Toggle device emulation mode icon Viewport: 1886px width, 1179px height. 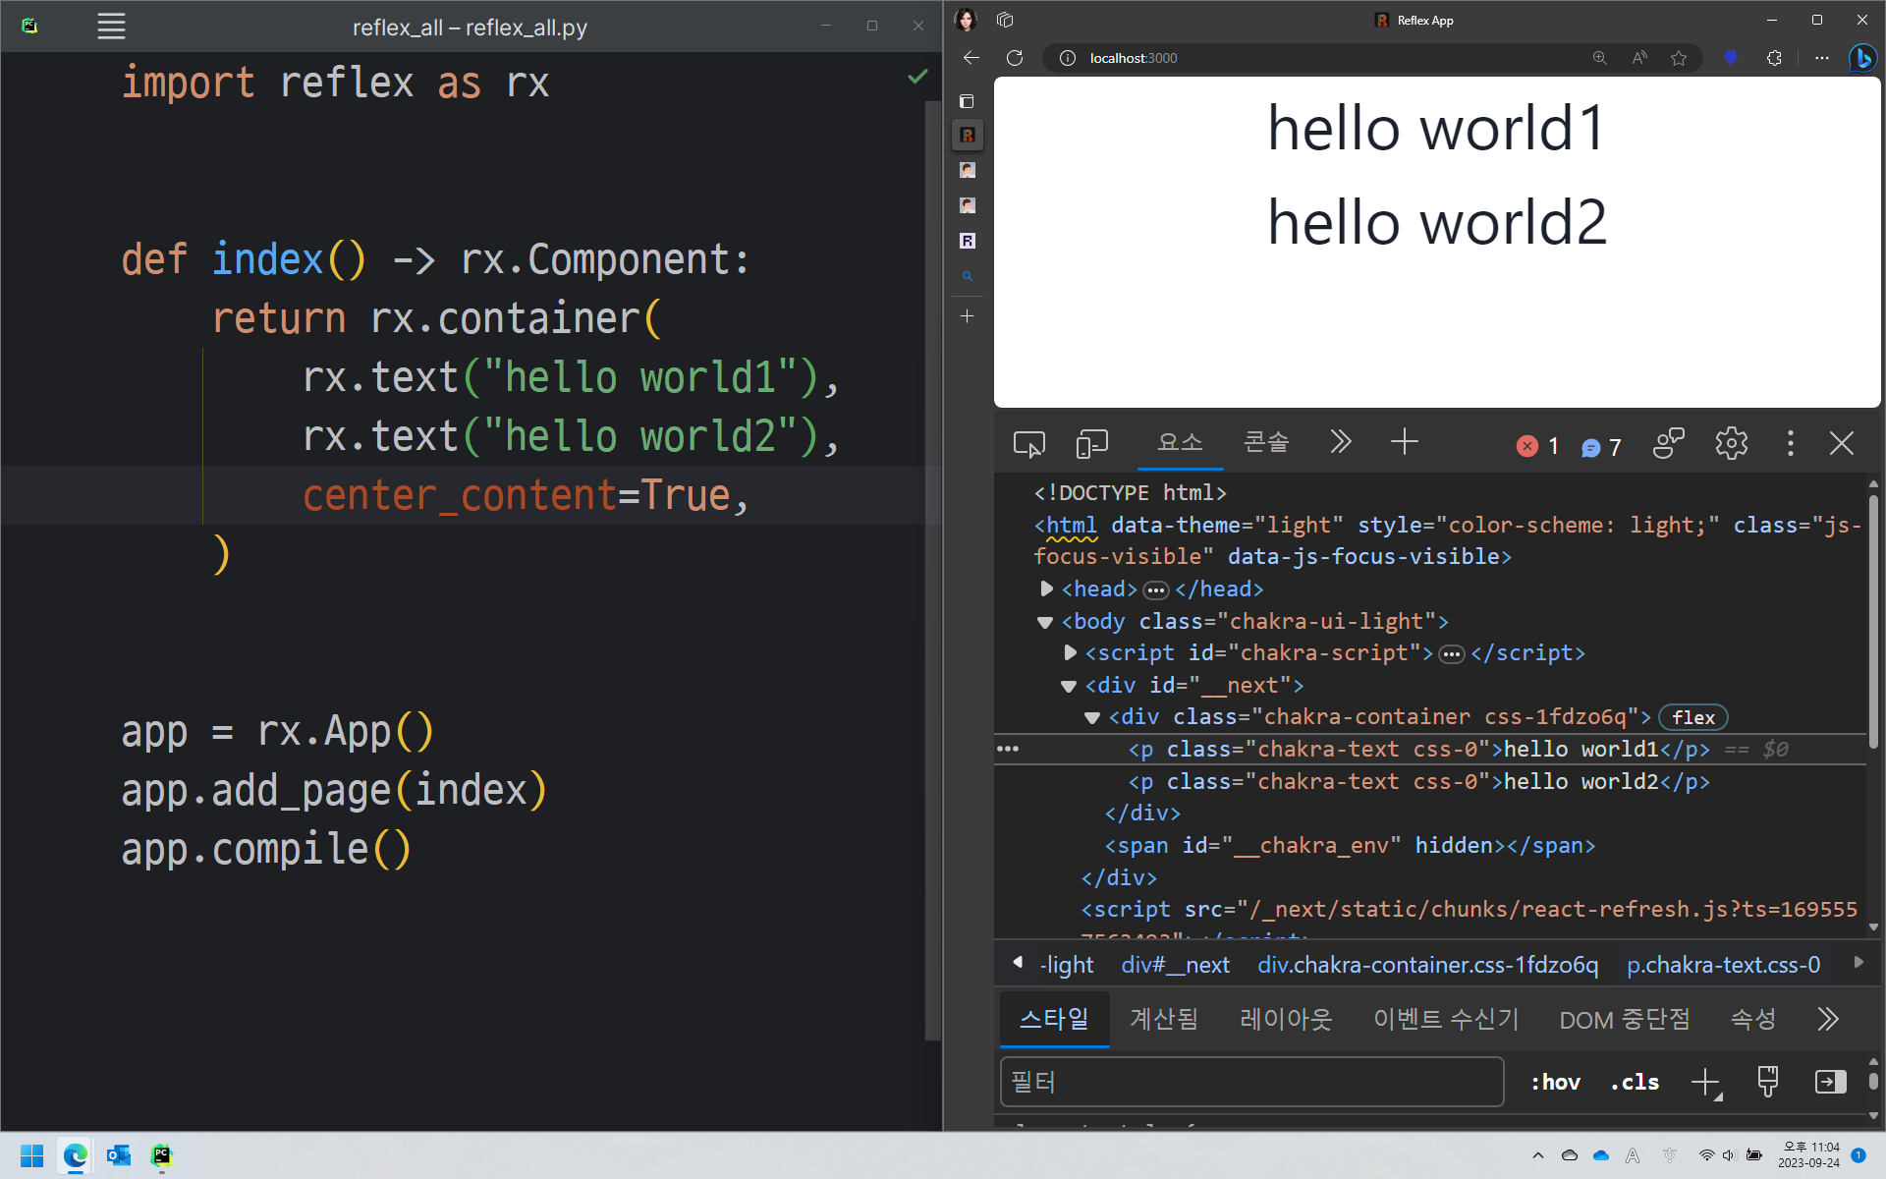tap(1091, 444)
